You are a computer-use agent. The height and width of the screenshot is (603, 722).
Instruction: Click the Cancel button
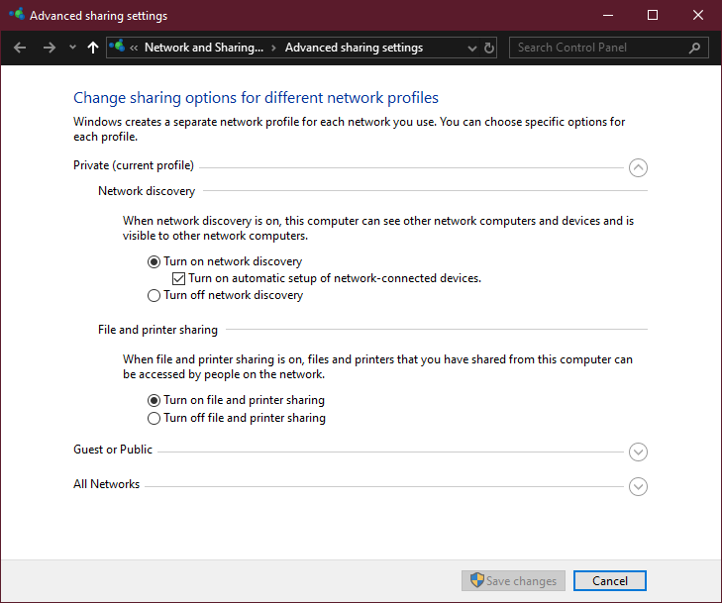609,581
